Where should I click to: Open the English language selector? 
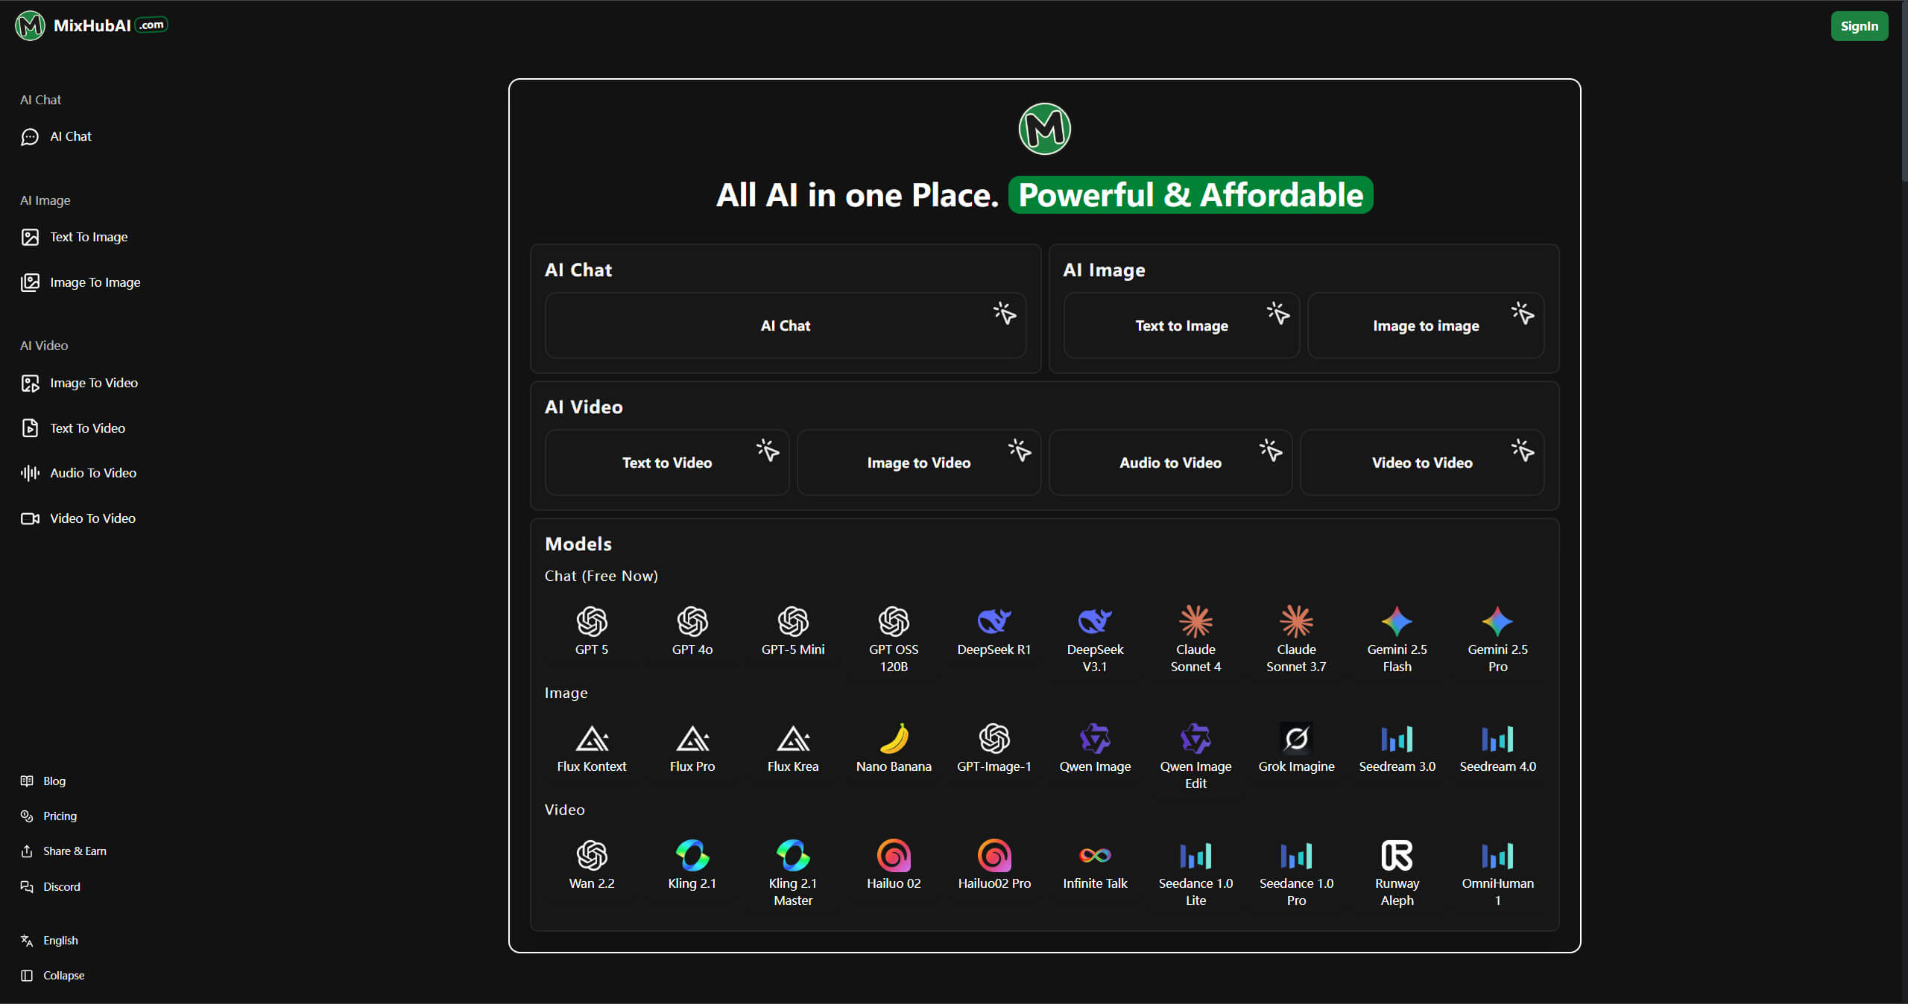pos(60,940)
